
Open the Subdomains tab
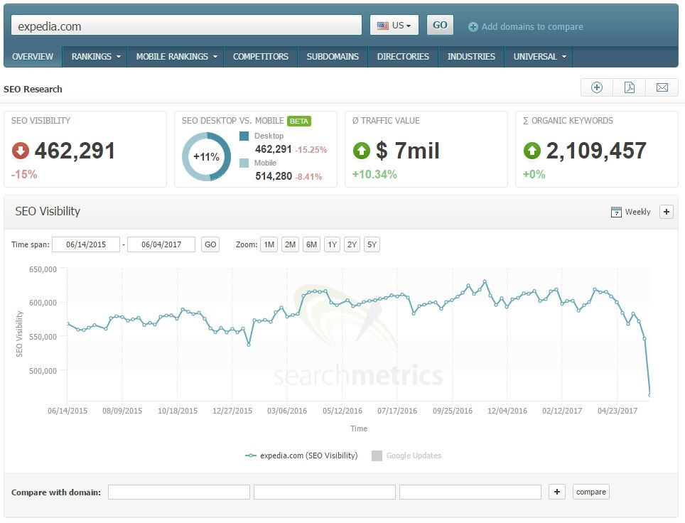click(333, 57)
